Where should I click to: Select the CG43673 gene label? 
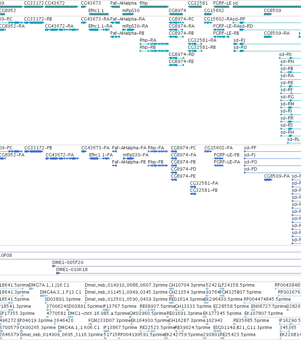coord(91,3)
